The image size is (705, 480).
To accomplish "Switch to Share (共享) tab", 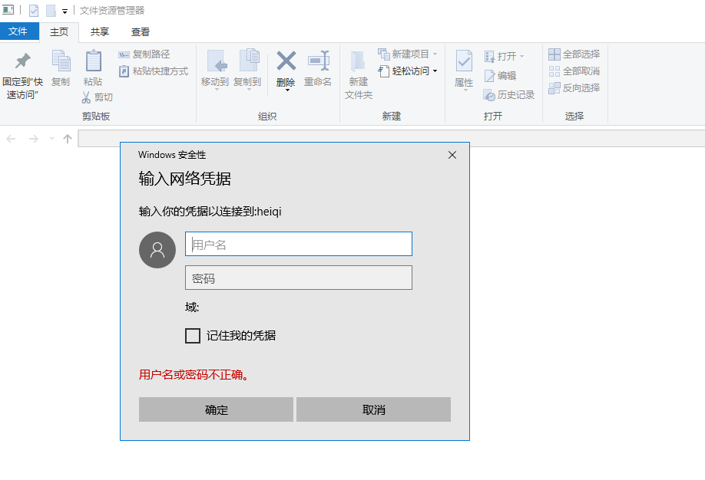I will coord(99,32).
